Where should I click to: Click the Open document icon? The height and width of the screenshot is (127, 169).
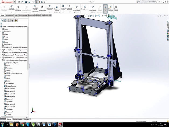(x=22, y=2)
